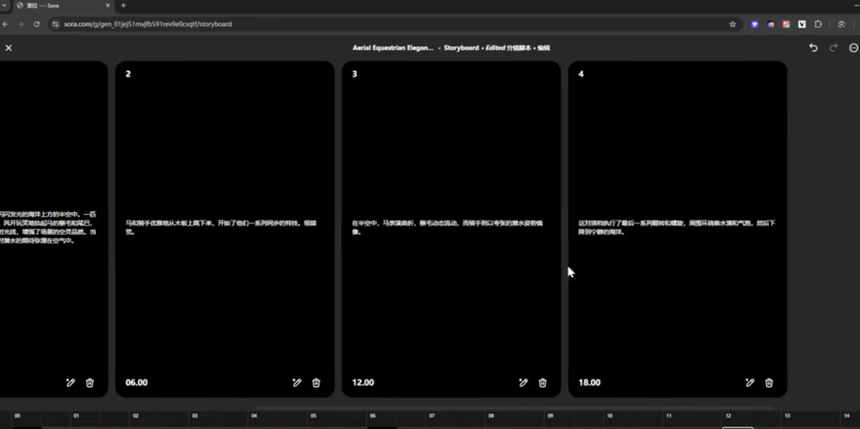
Task: Click the Aerial Equestrian Elegan... title
Action: pos(392,48)
